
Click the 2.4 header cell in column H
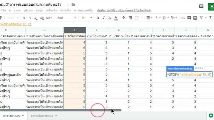click(x=141, y=36)
